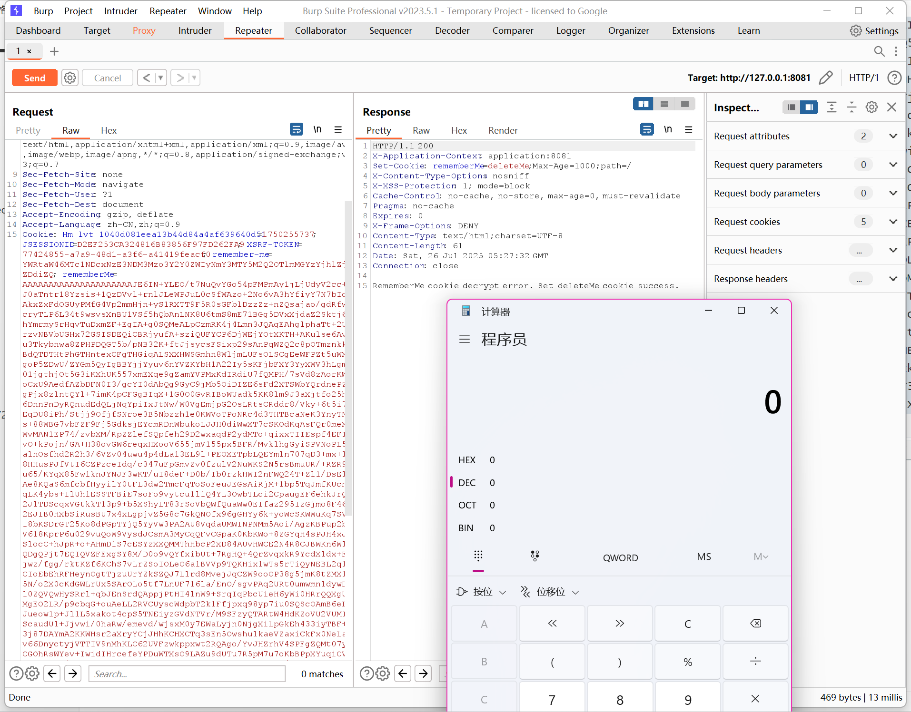Dock Inspector on the left side
This screenshot has width=911, height=712.
pos(791,107)
